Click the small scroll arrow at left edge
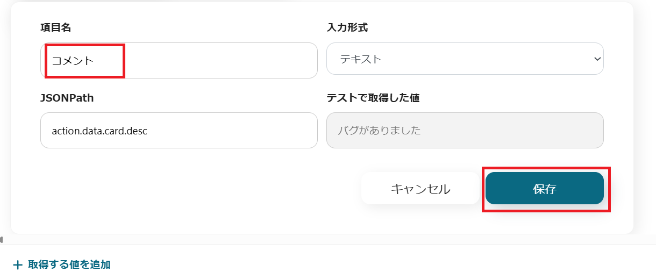 pos(2,239)
